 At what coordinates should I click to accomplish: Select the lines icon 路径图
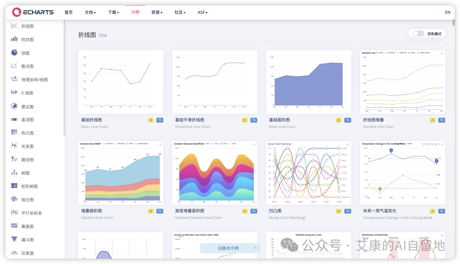[x=14, y=159]
